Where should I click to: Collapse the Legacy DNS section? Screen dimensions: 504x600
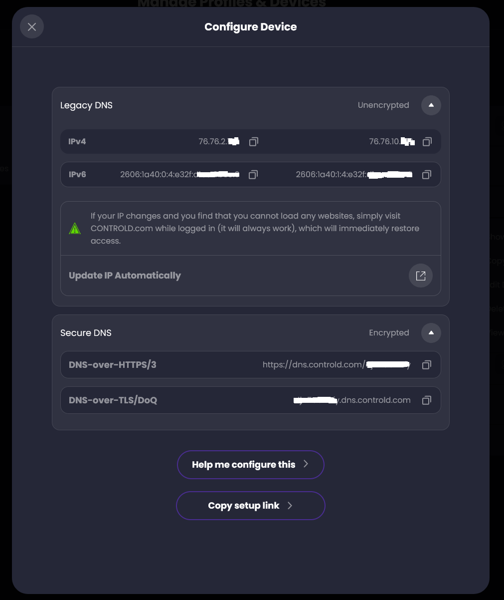431,105
